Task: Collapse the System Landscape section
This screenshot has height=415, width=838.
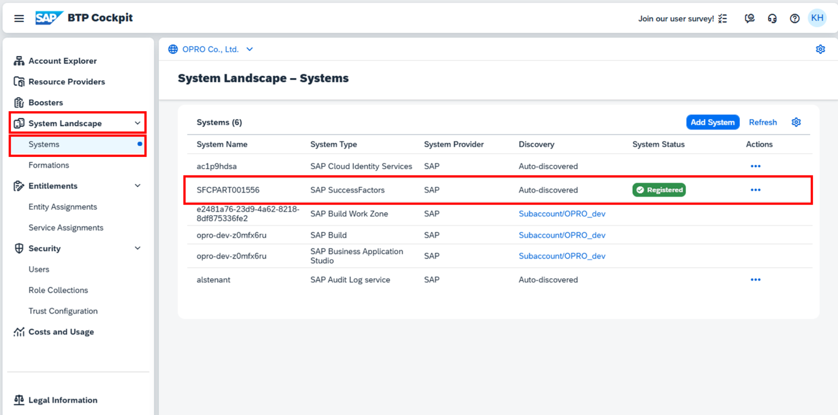Action: 138,123
